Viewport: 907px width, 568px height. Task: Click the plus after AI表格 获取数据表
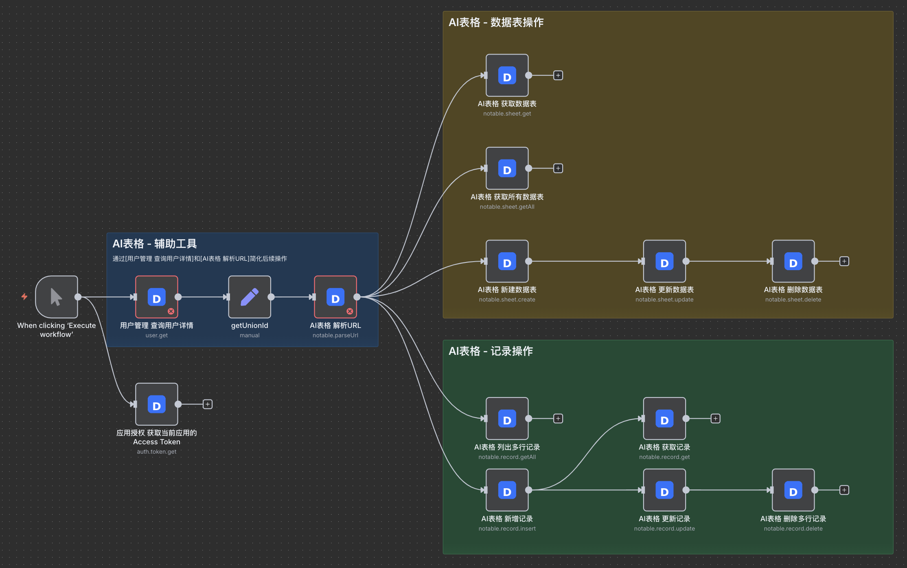(x=558, y=75)
